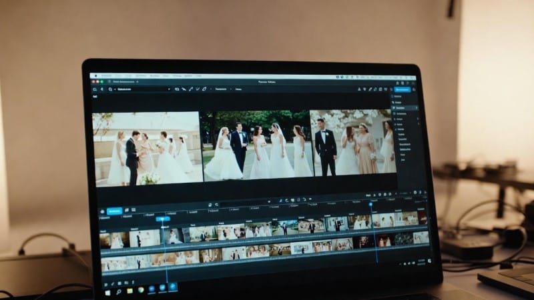Select the zoom magnifier tool in the top toolbar
The width and height of the screenshot is (534, 300).
(110, 89)
